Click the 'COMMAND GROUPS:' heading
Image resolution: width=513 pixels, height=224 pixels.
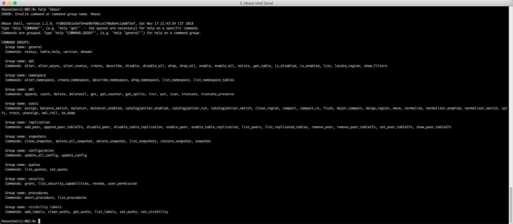point(16,42)
